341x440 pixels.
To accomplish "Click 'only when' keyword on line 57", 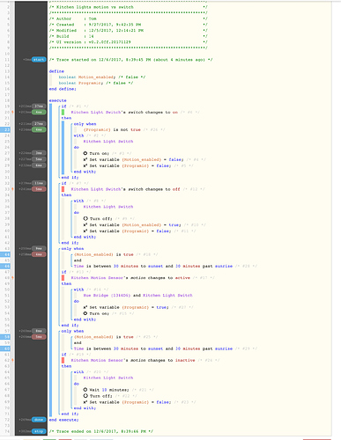I will tap(72, 331).
